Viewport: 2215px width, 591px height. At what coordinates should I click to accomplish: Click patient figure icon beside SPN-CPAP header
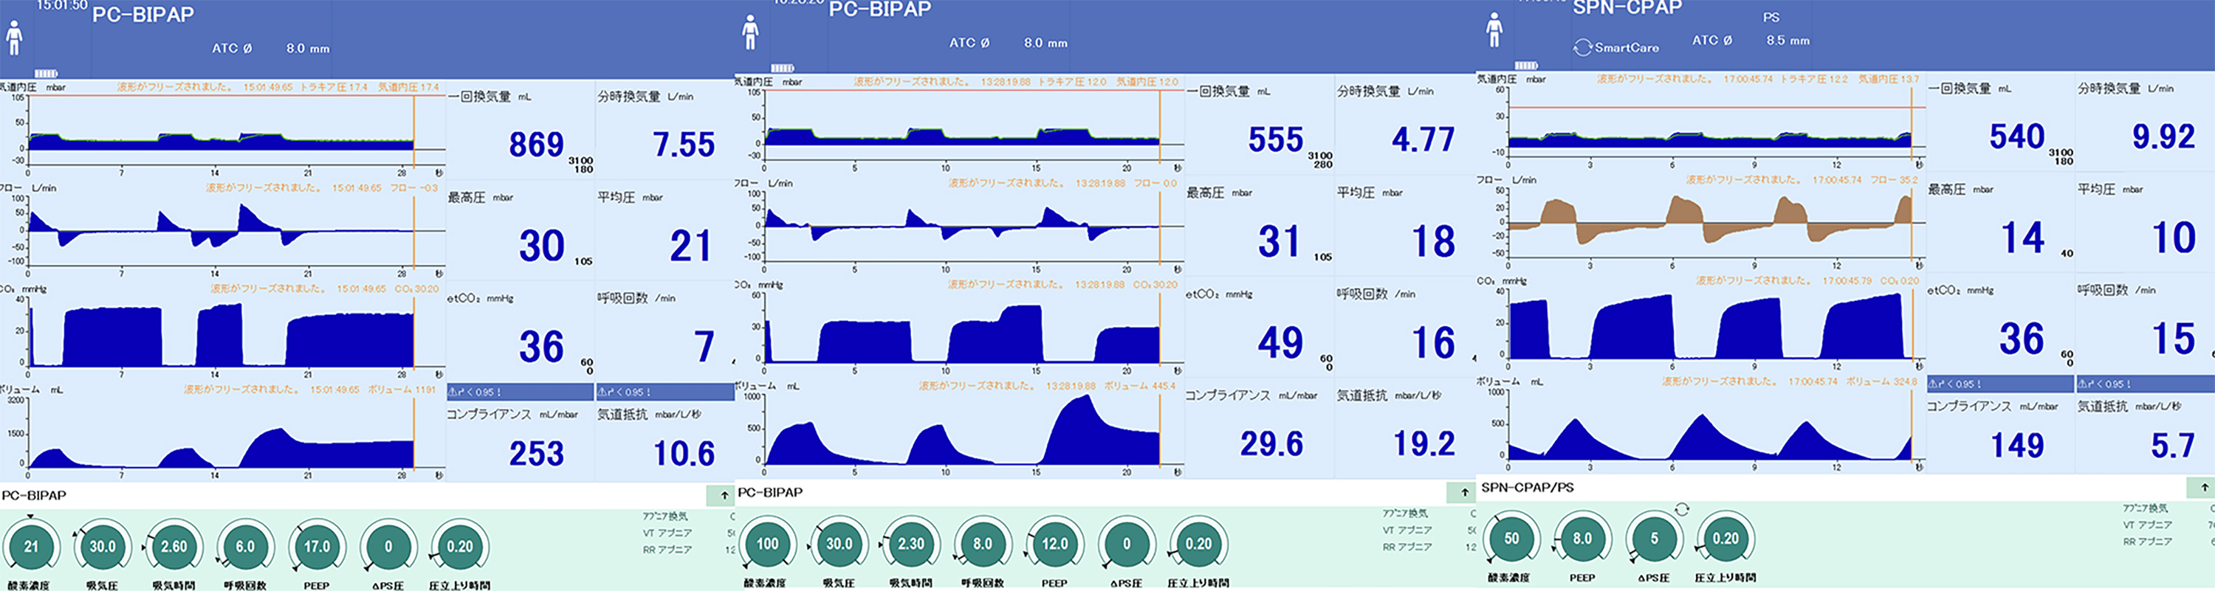click(1494, 30)
